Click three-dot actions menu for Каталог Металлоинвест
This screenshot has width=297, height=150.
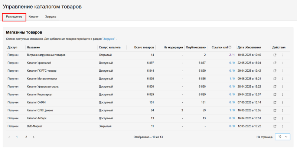coord(283,79)
